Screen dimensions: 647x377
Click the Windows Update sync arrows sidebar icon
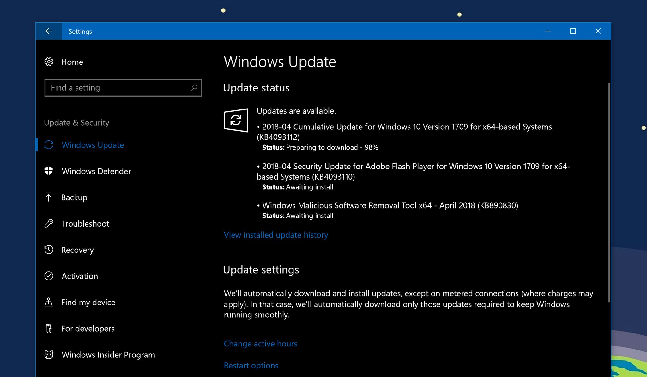(x=49, y=145)
